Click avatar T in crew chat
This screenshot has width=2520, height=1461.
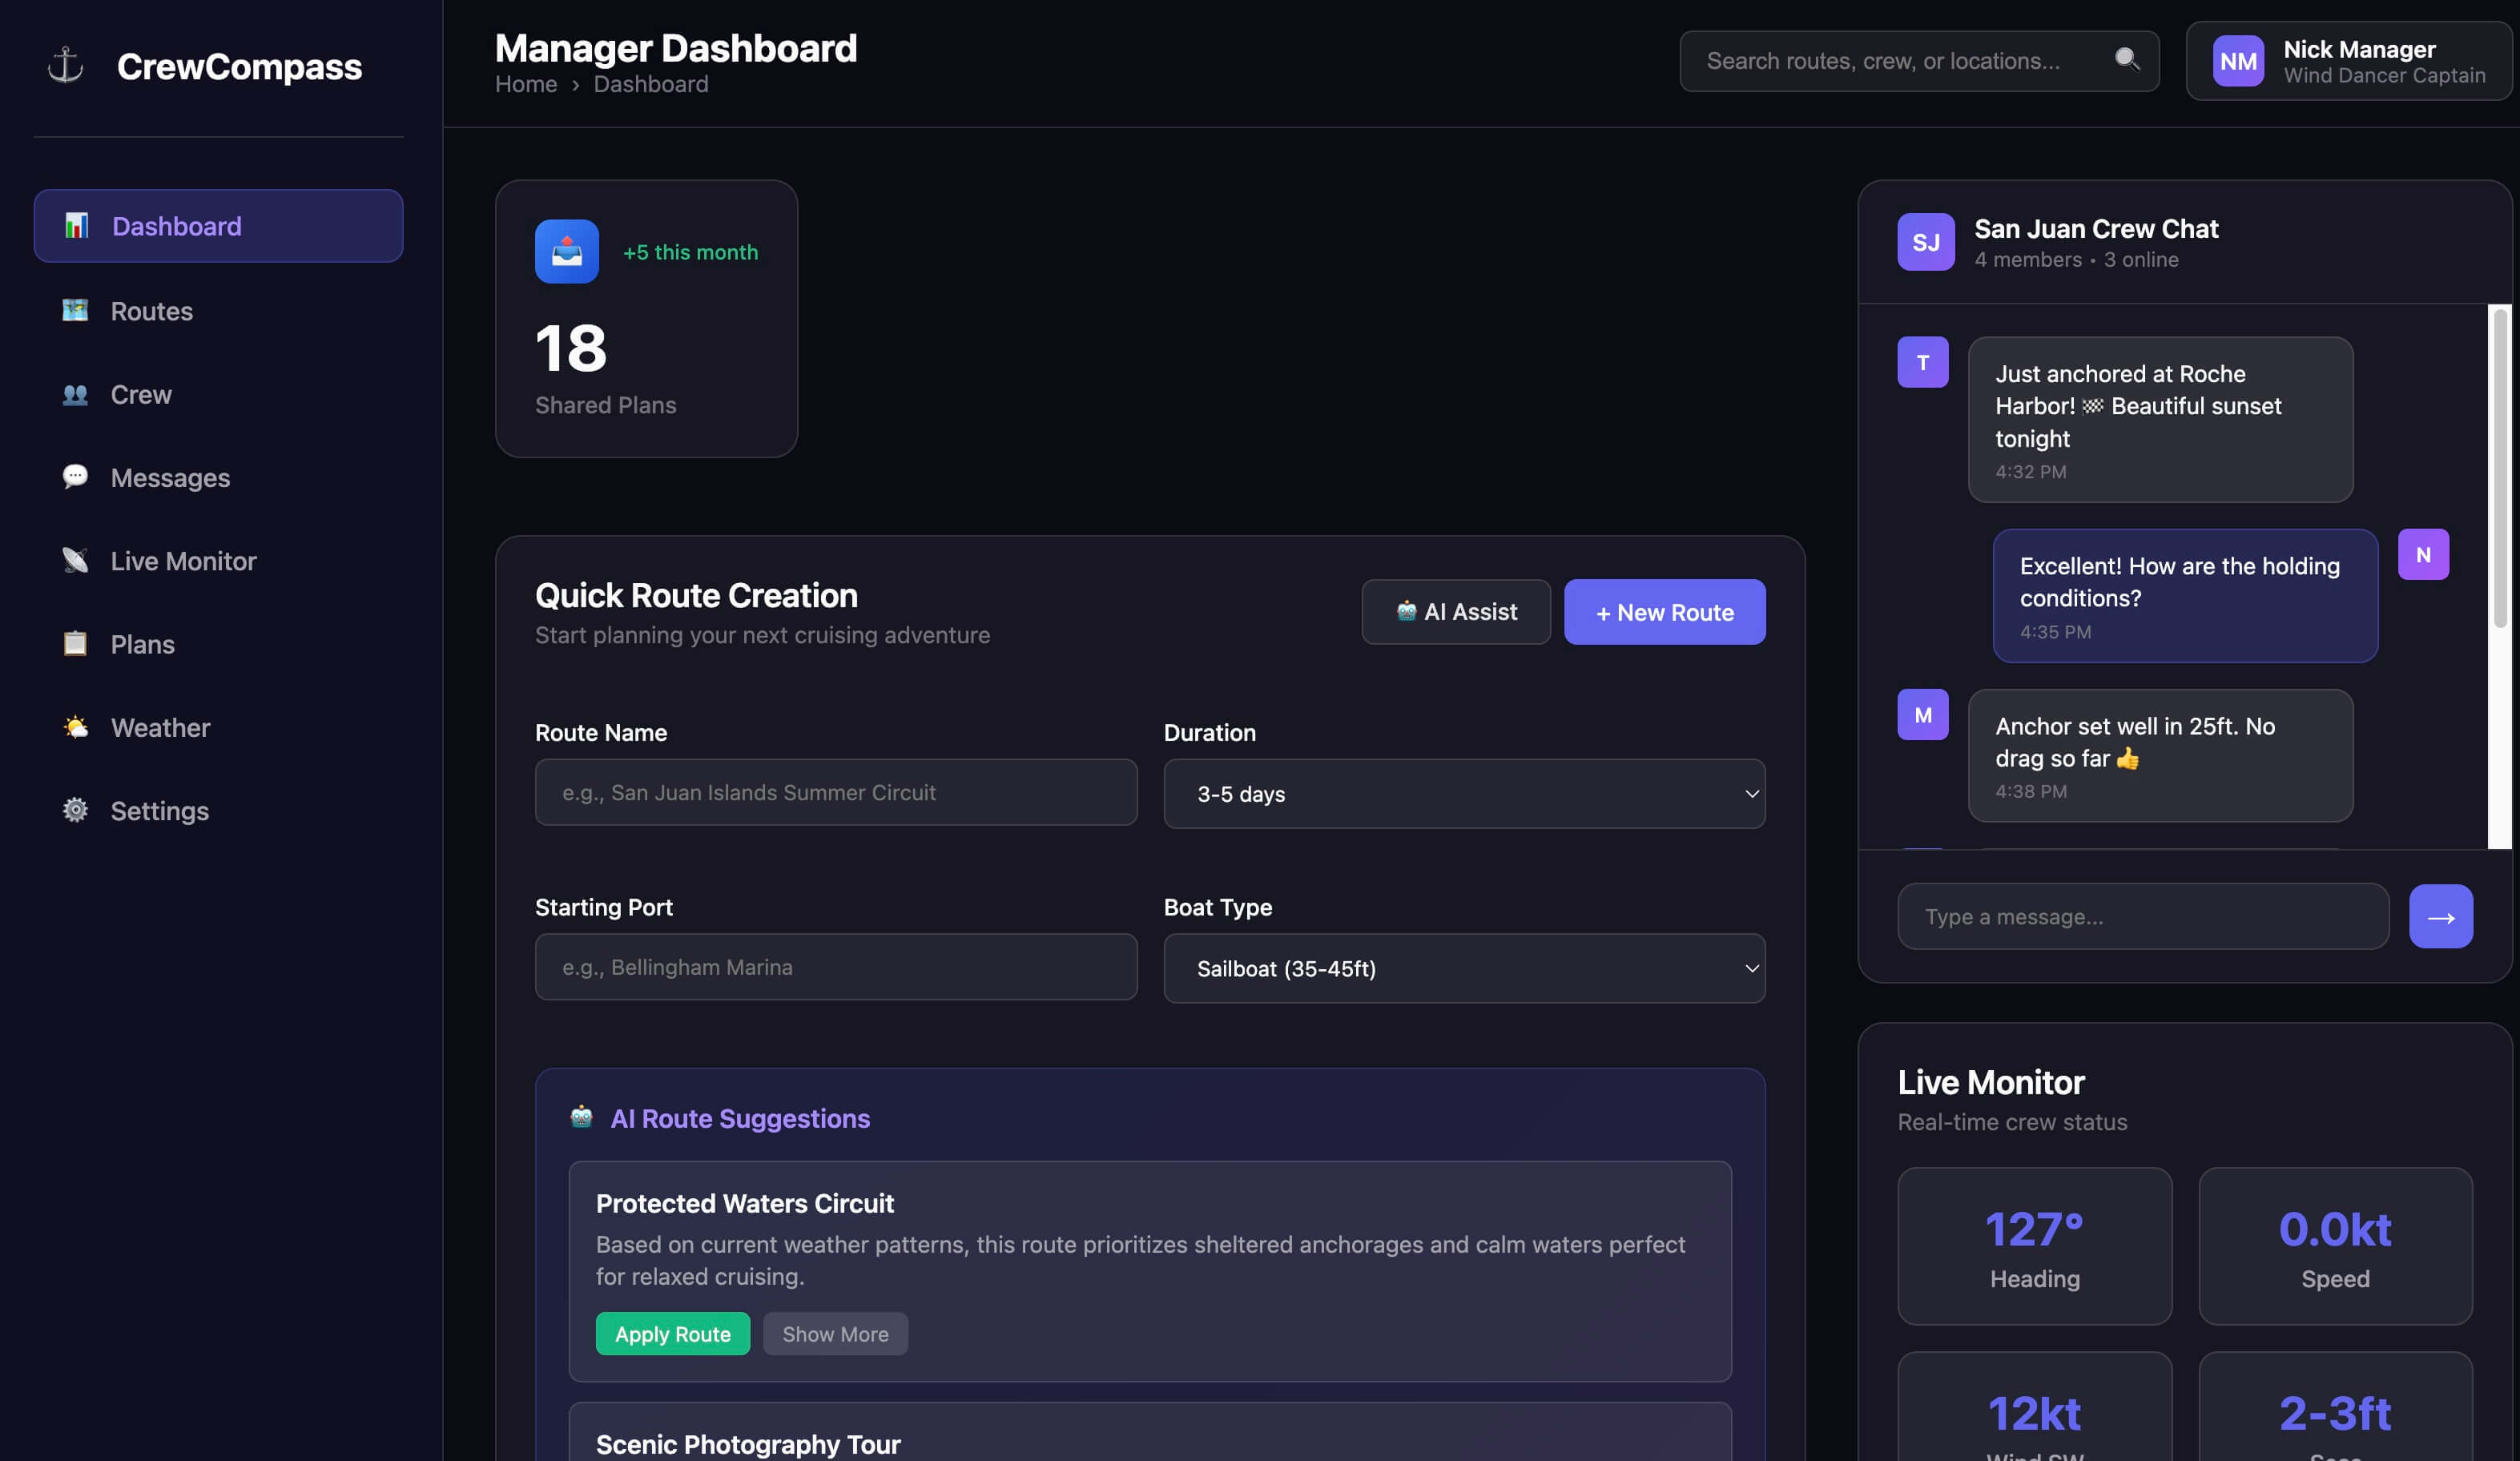[x=1922, y=362]
